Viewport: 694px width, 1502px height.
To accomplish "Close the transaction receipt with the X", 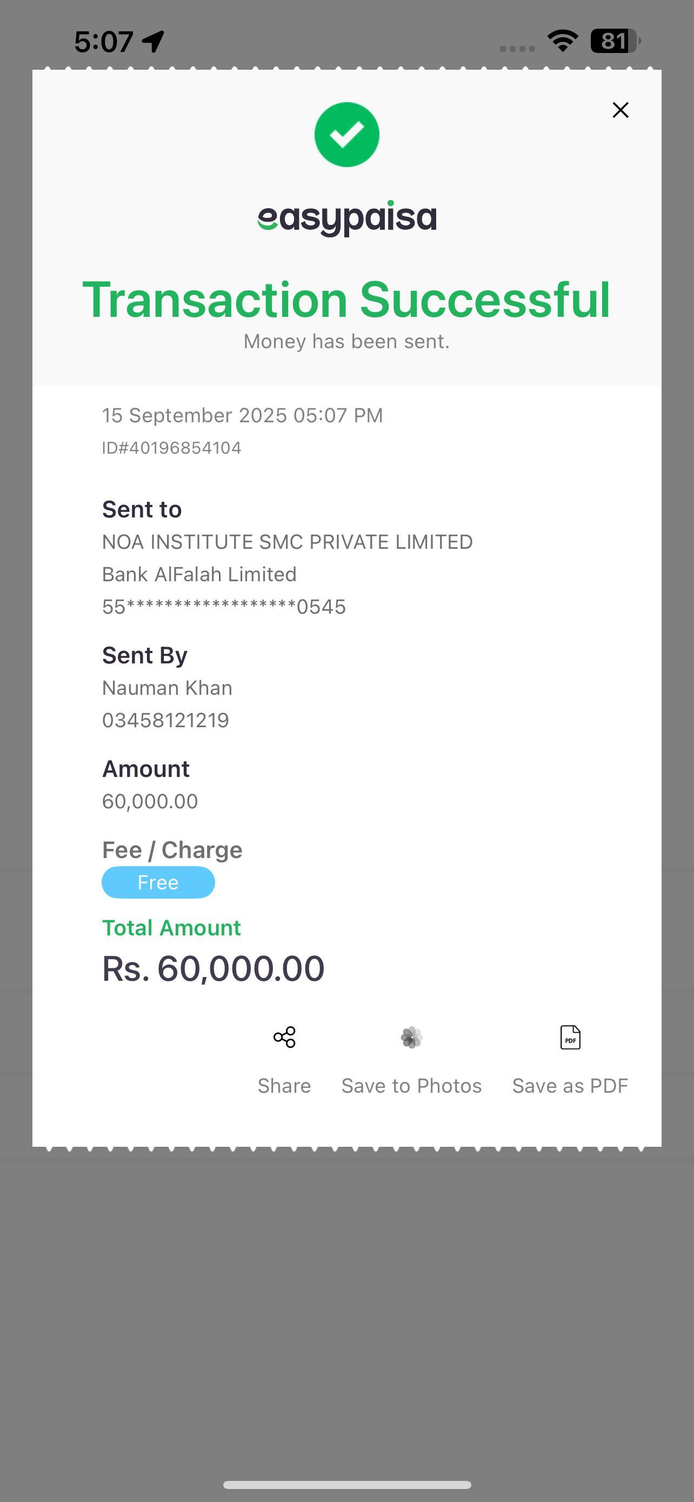I will 620,110.
